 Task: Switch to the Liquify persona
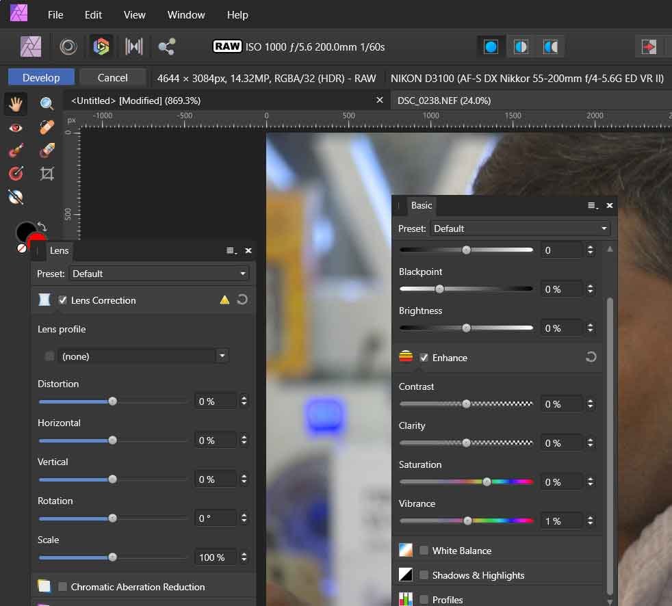tap(68, 47)
